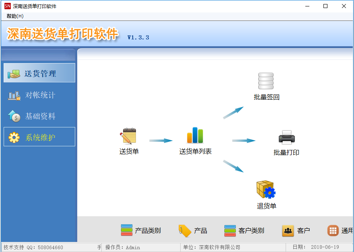This screenshot has height=252, width=354.
Task: Click the 客户 shortcut label
Action: pos(303,231)
